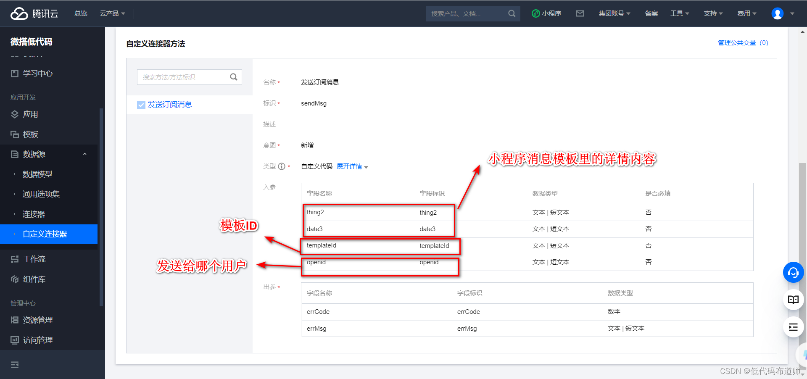Viewport: 807px width, 379px height.
Task: Open 资源管理 in the sidebar
Action: (38, 320)
